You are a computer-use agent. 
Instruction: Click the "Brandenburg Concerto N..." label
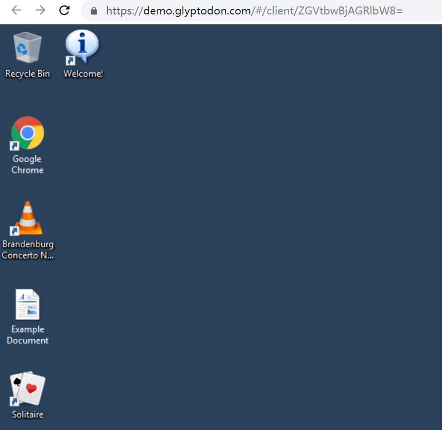pos(28,250)
